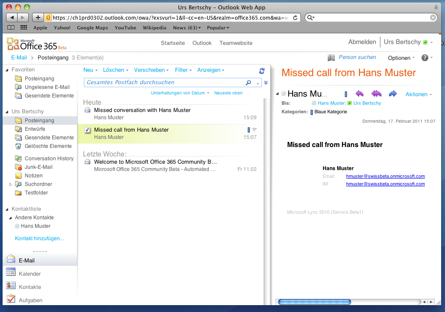Click the E-Mail breadcrumb link
Screen dimensions: 445x312
(19, 58)
